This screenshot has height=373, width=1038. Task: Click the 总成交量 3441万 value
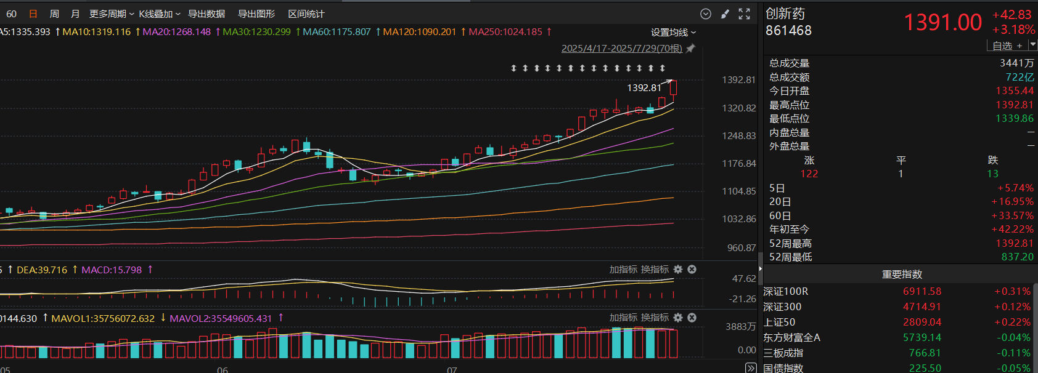(1016, 63)
